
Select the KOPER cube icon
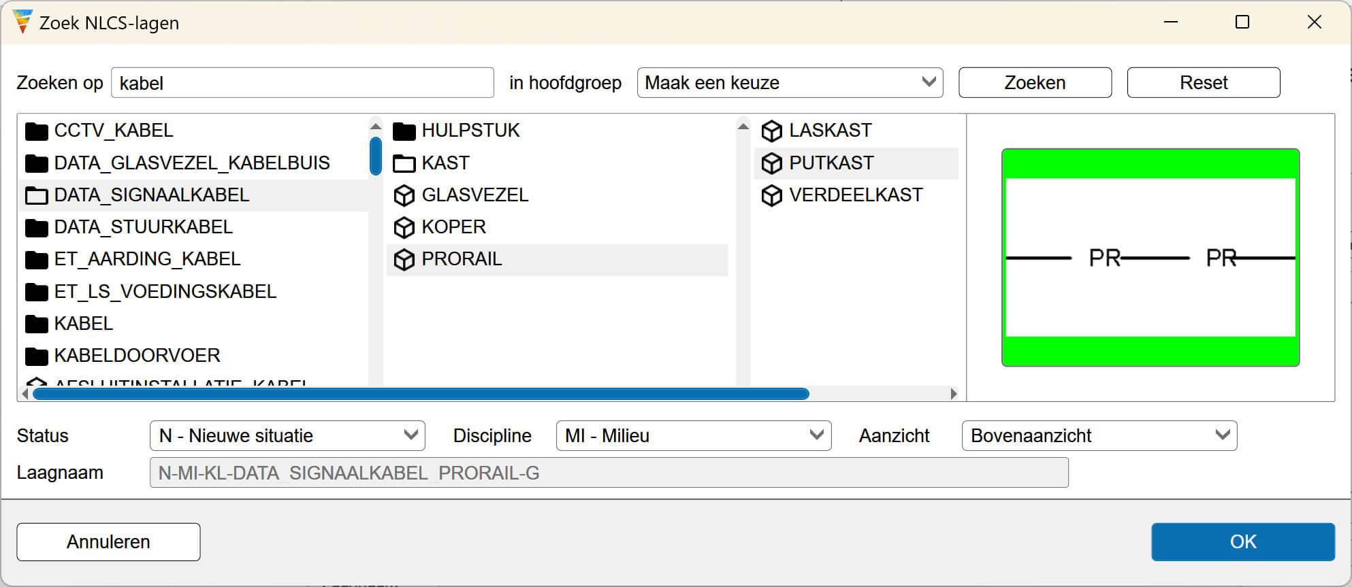[x=404, y=227]
